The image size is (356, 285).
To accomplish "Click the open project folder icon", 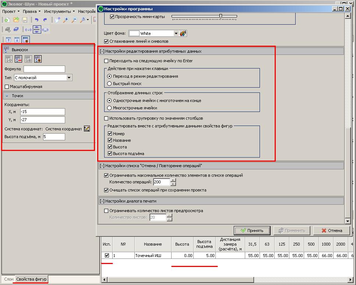I will coord(16,20).
